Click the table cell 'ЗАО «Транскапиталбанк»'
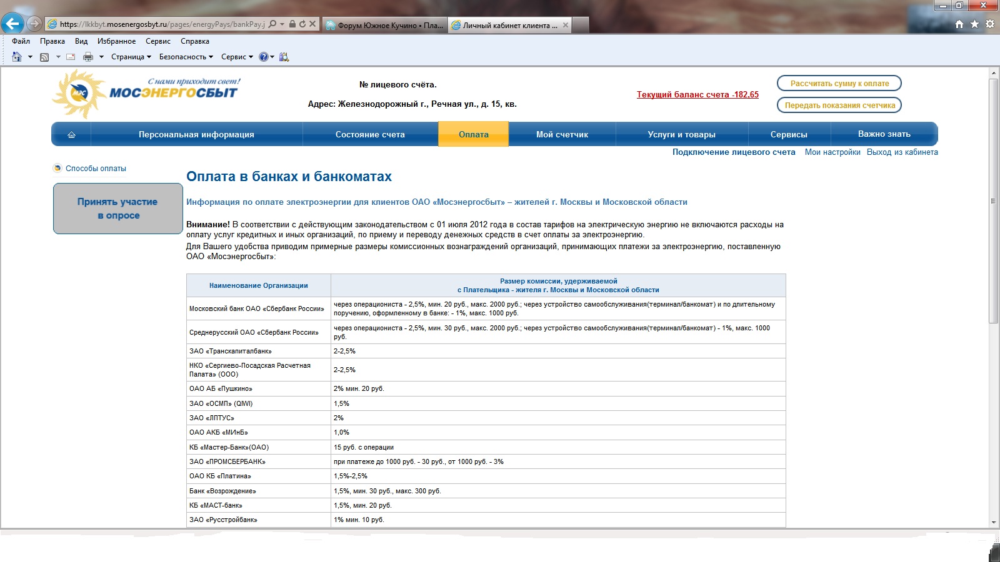 point(259,351)
